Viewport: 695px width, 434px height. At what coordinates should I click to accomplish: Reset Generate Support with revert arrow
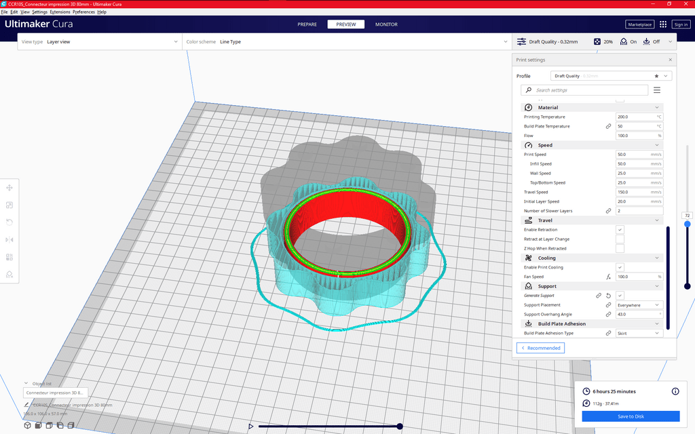609,296
